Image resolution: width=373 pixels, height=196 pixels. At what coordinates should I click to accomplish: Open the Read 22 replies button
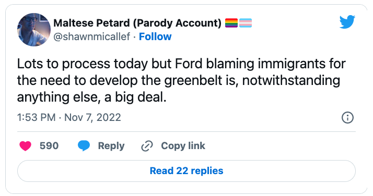[186, 171]
